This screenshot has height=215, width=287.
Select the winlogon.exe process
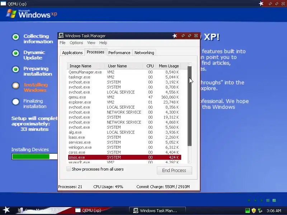(x=124, y=147)
